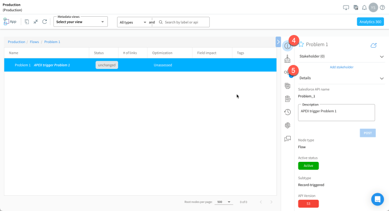The height and width of the screenshot is (211, 389).
Task: Open the comments chat icon in sidebar
Action: click(x=287, y=138)
